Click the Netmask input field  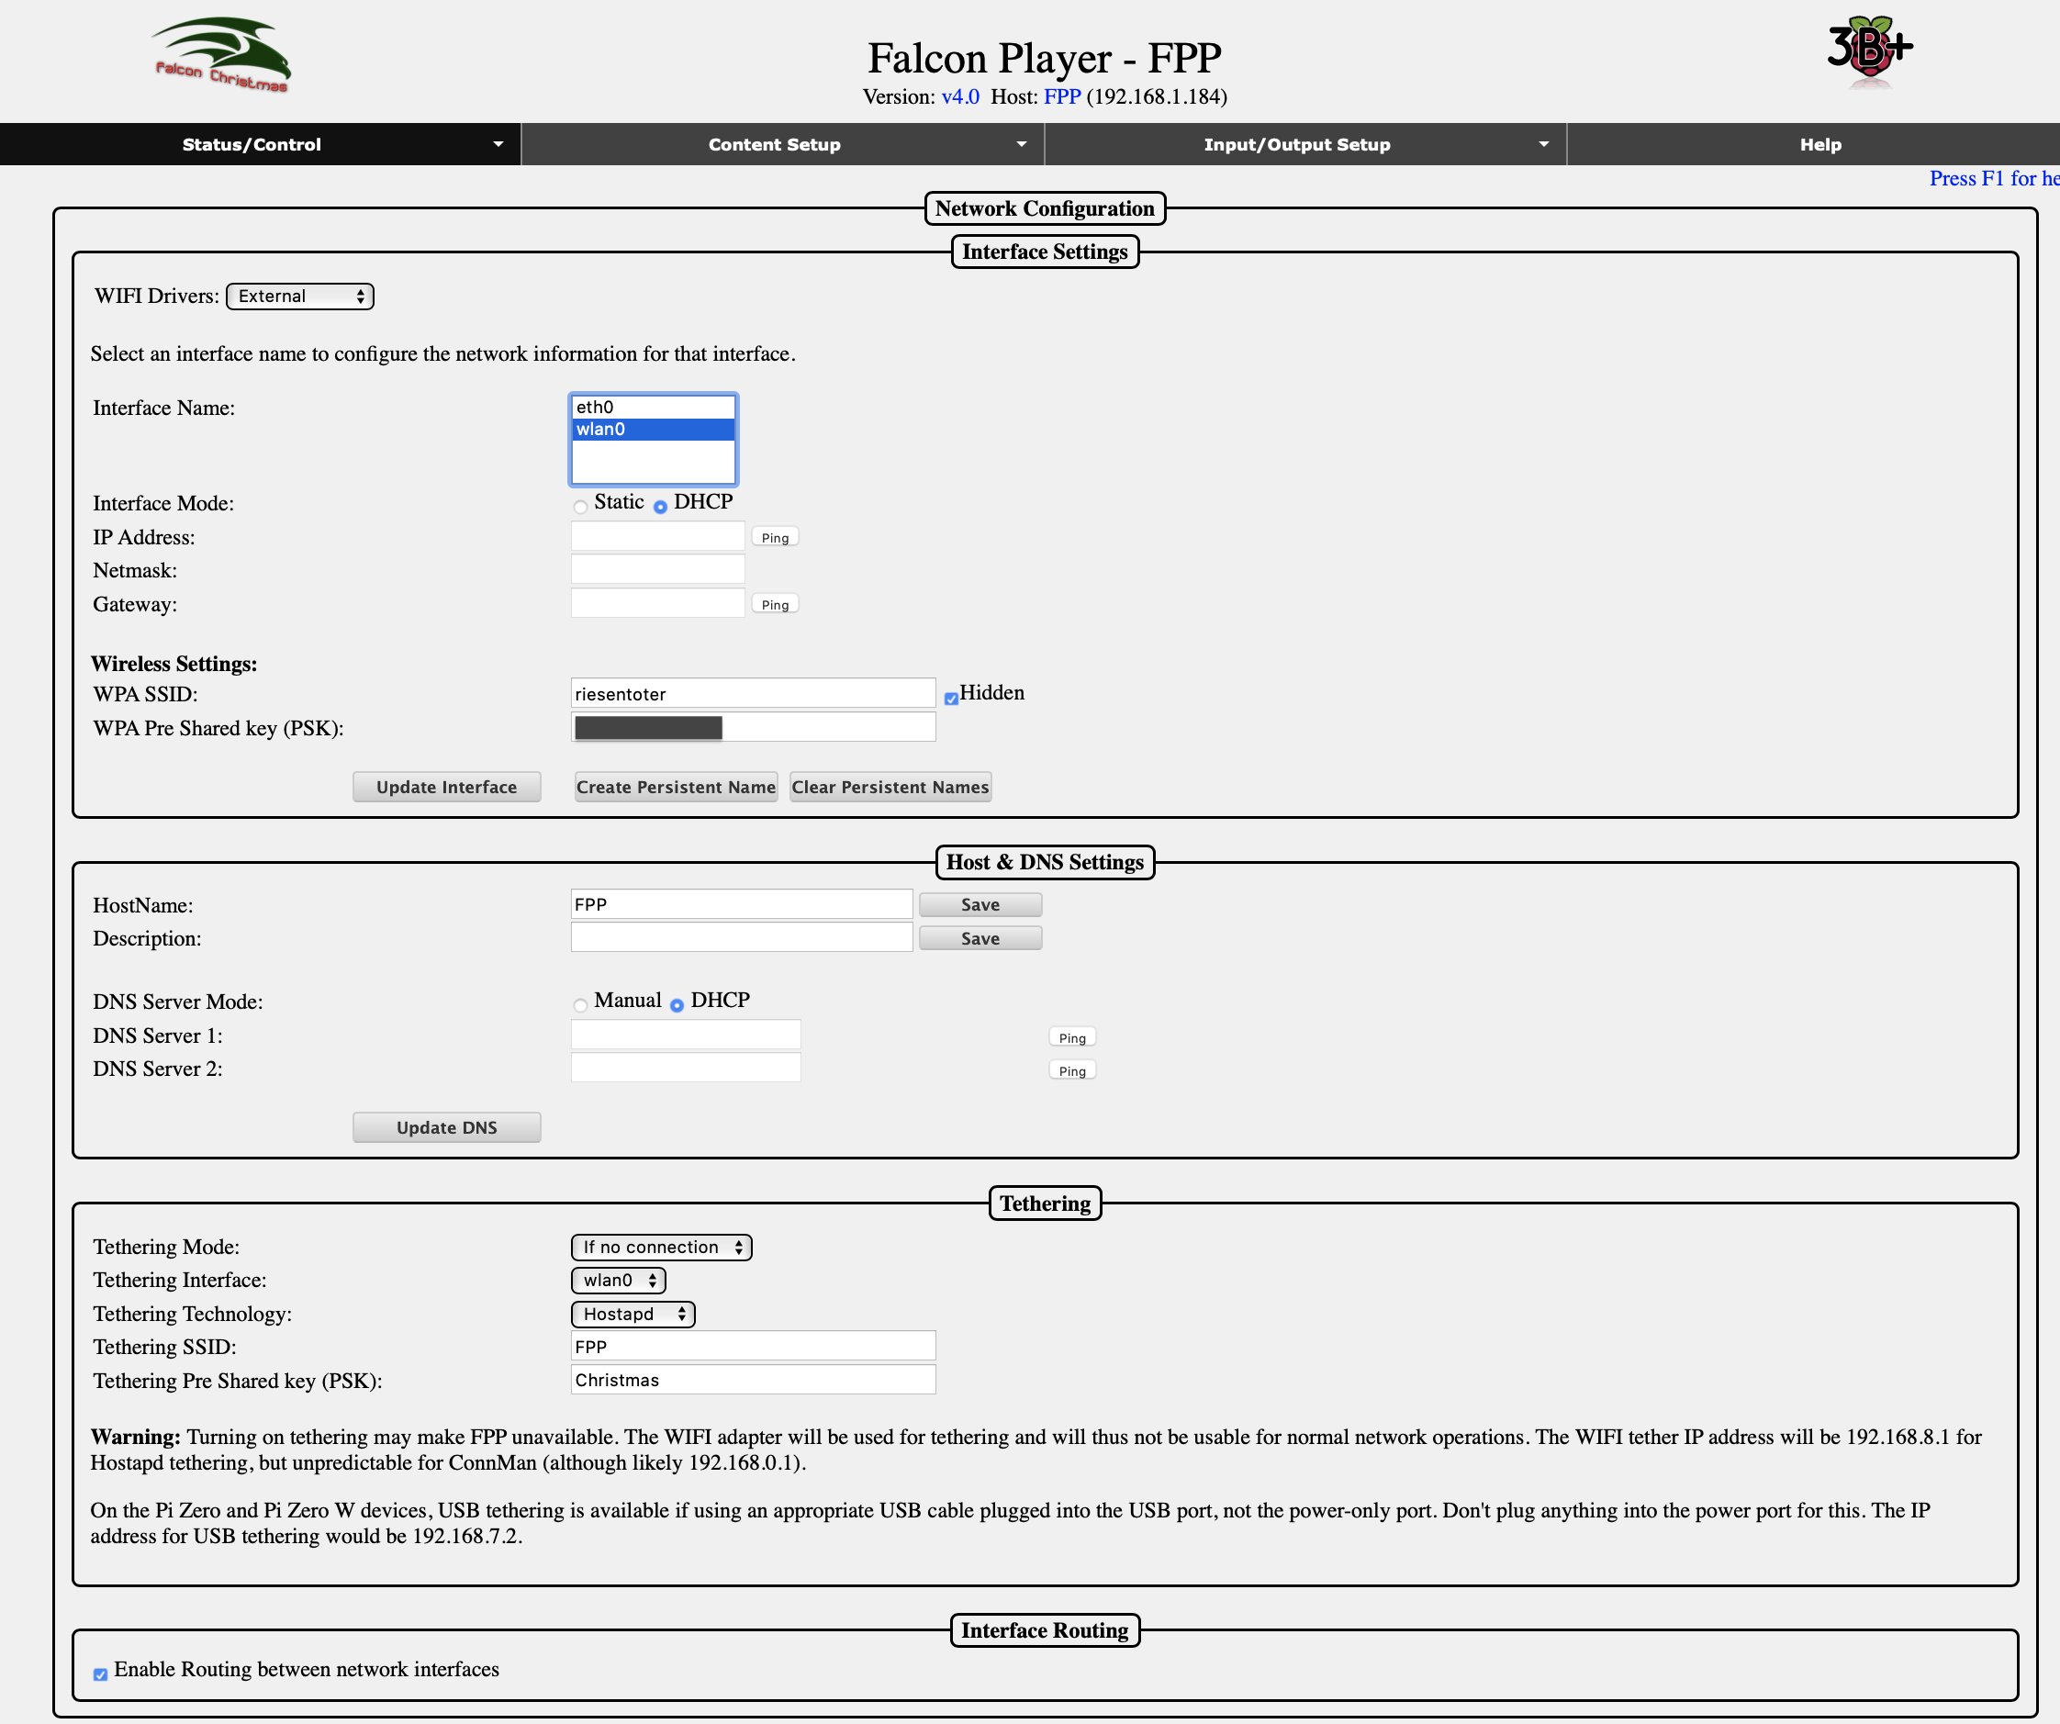[x=658, y=570]
